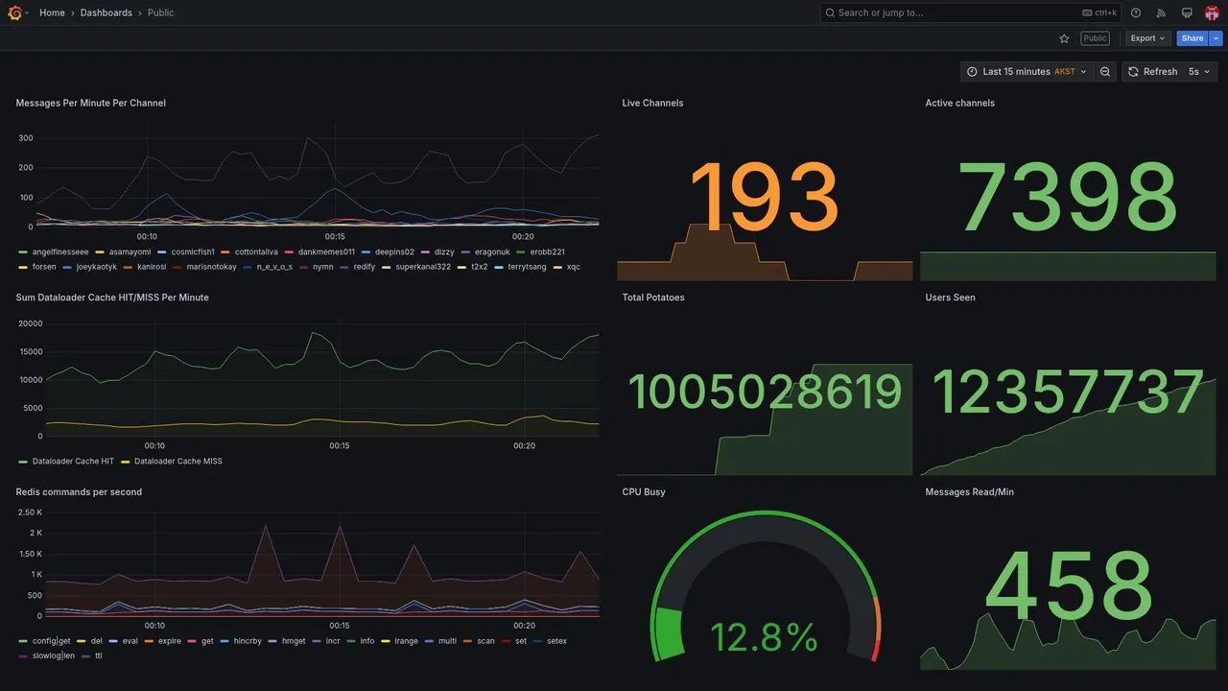This screenshot has height=691, width=1228.
Task: Click the Refresh dashboard button
Action: (x=1152, y=72)
